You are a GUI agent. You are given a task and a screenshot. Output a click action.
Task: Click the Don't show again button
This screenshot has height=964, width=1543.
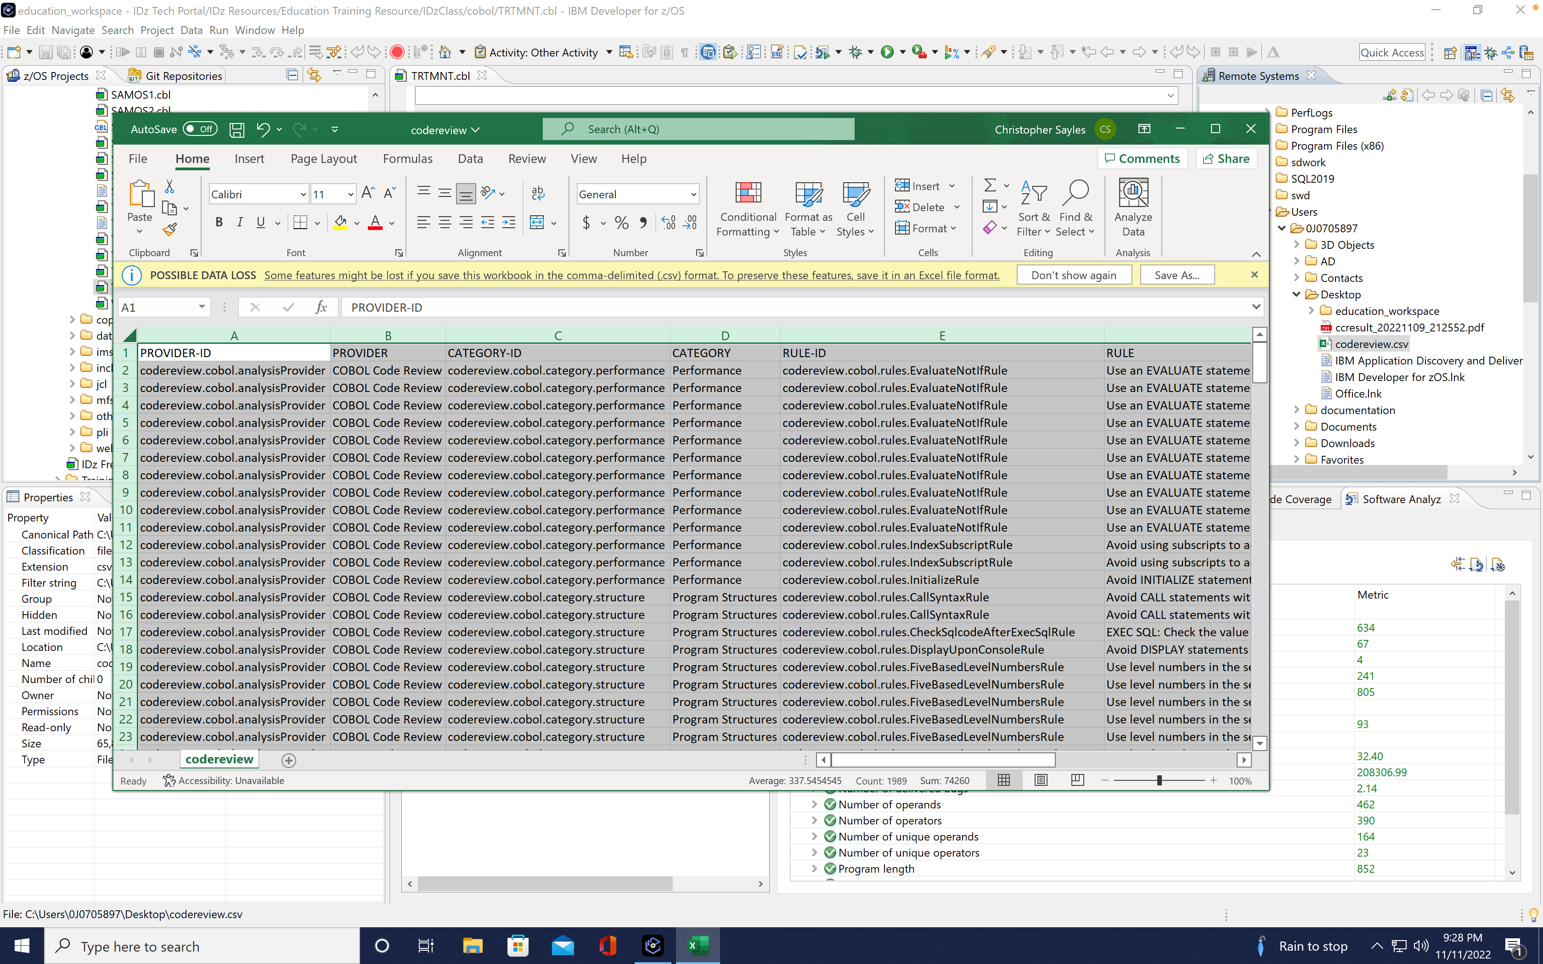(1074, 275)
